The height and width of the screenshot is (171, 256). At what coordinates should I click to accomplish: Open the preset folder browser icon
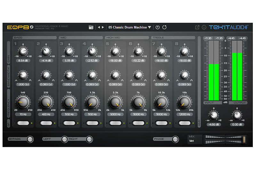(91, 27)
